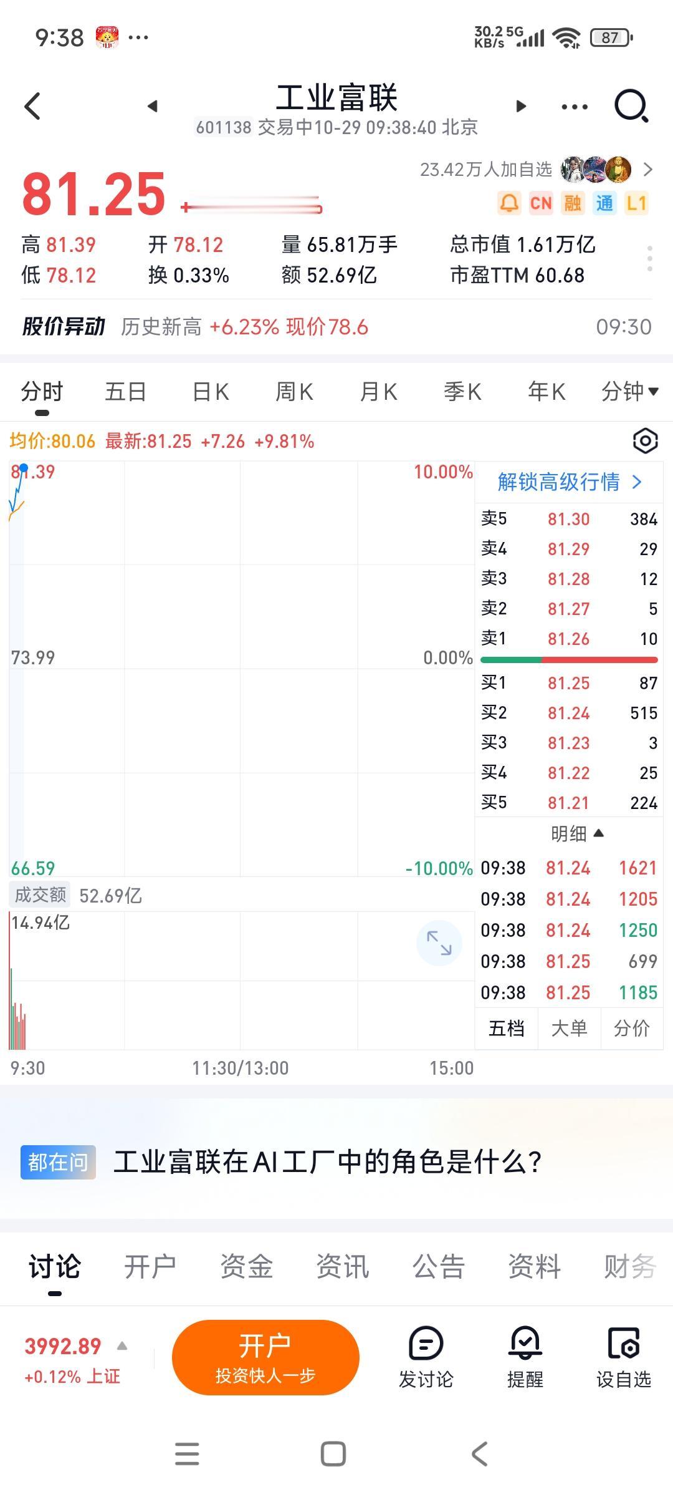Tap the stock title 工业富联
The image size is (673, 1497).
(x=336, y=98)
